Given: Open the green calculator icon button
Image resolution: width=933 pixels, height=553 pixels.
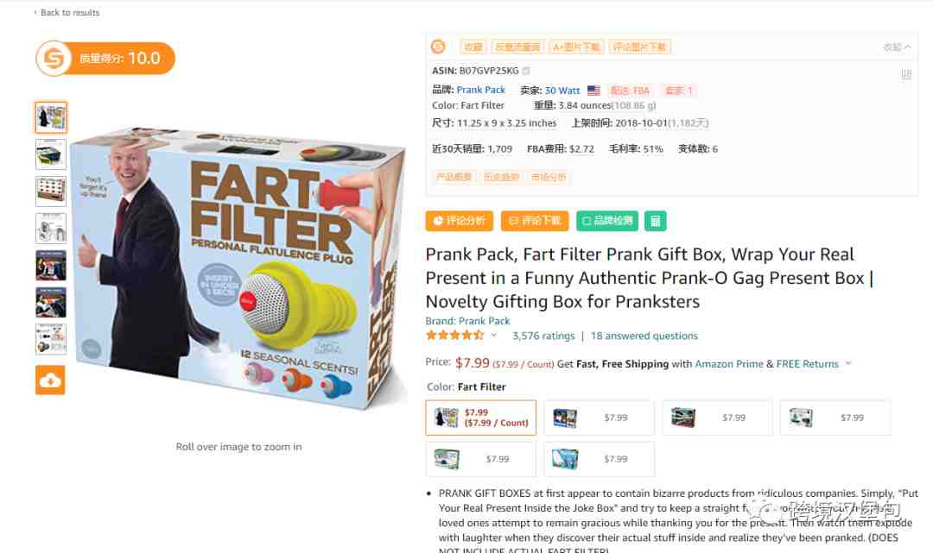Looking at the screenshot, I should click(655, 221).
